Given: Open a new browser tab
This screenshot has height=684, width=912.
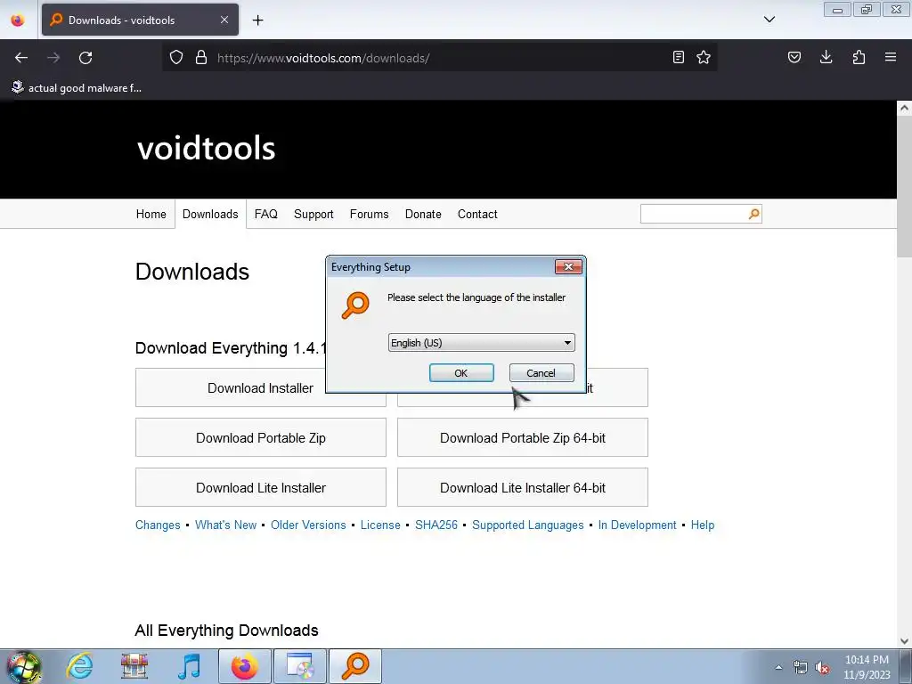Looking at the screenshot, I should coord(257,20).
